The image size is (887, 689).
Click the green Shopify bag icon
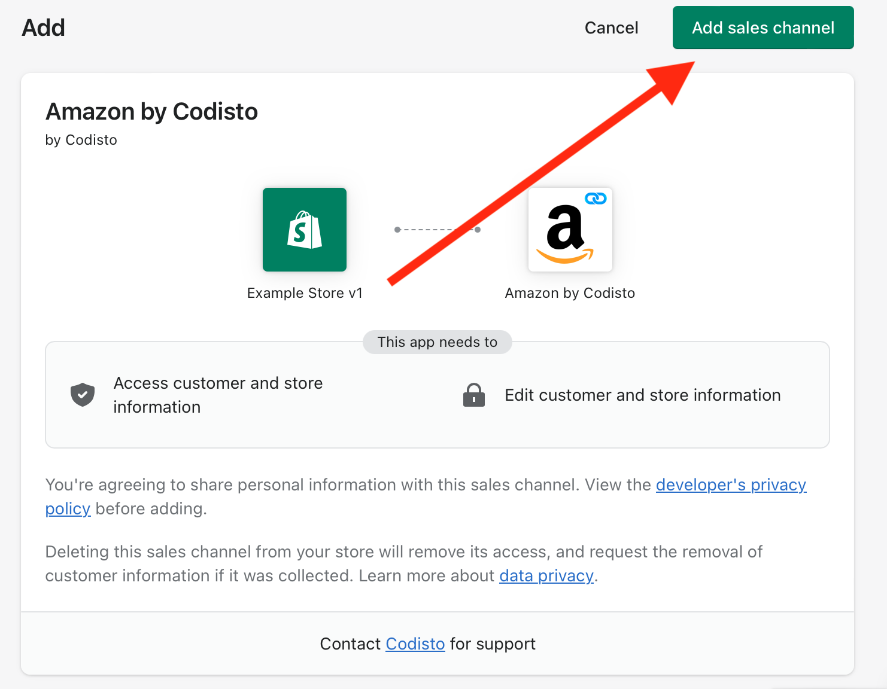(305, 230)
